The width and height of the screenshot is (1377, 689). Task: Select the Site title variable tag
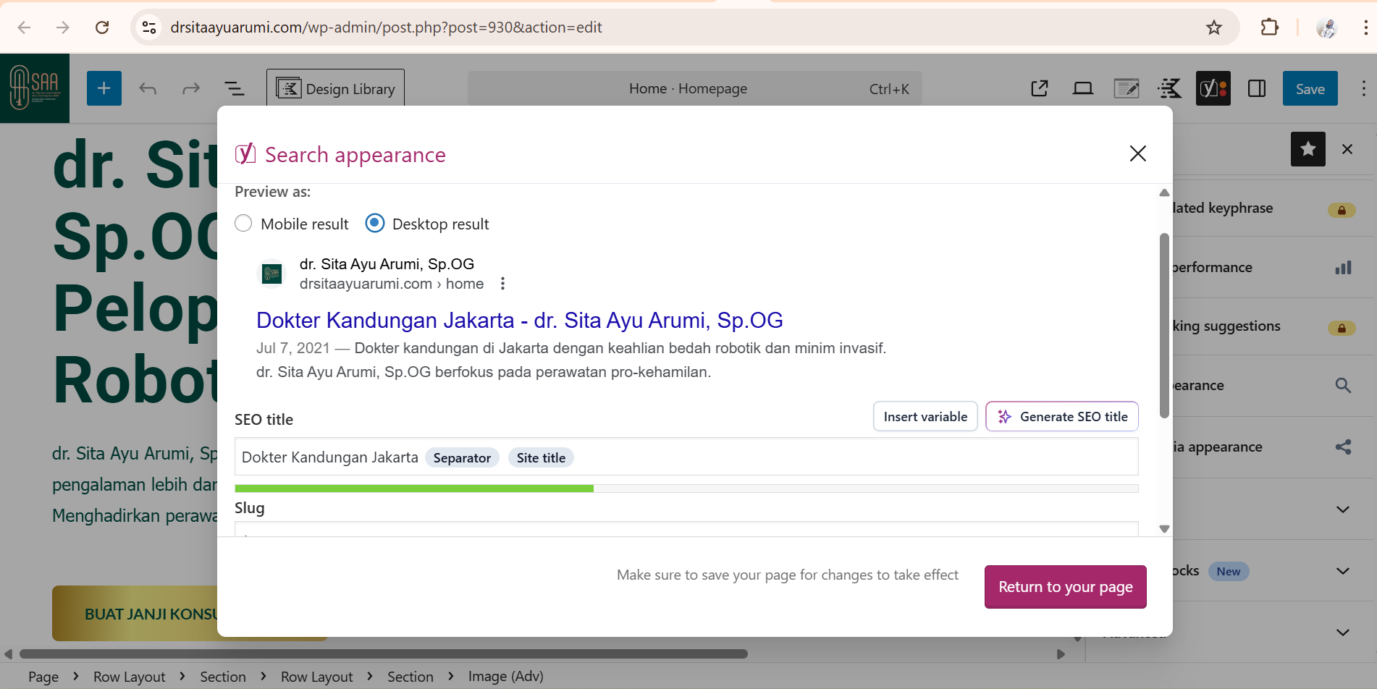tap(541, 457)
